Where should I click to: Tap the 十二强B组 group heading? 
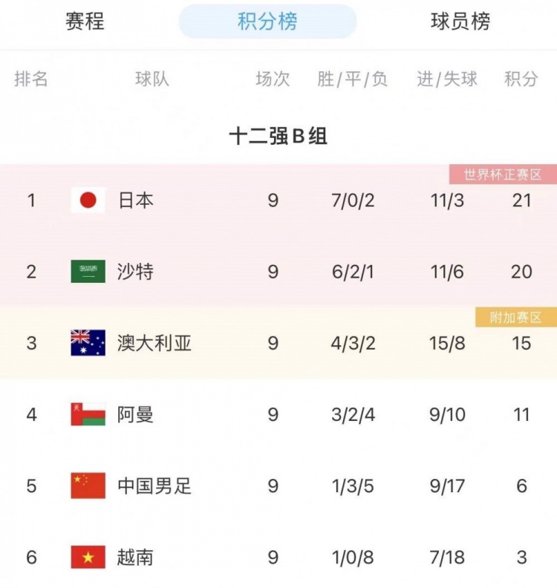(x=278, y=136)
